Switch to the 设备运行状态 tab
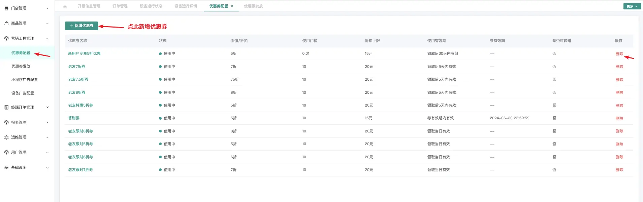643x202 pixels. (x=151, y=6)
